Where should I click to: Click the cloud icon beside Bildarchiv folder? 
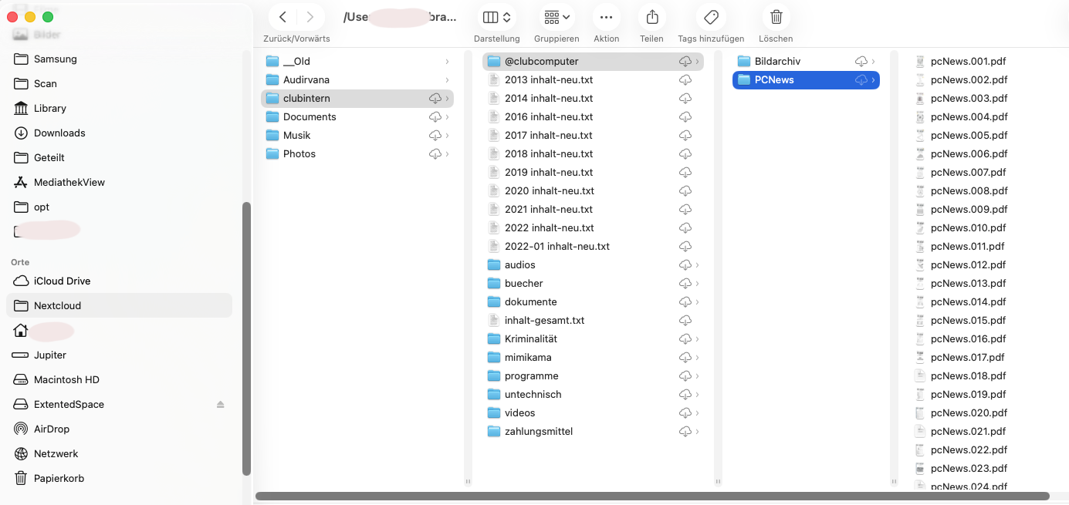click(x=861, y=62)
